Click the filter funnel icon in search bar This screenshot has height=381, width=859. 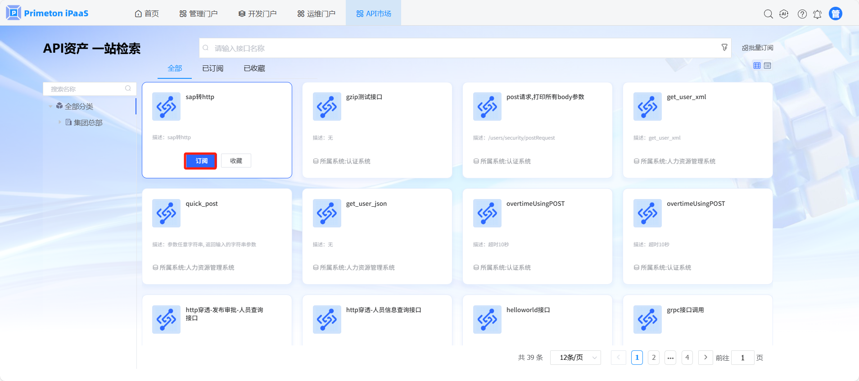pos(724,47)
